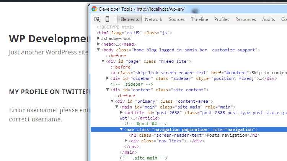This screenshot has width=287, height=161.
Task: Expand the div class="nav-links" node
Action: pyautogui.click(x=126, y=140)
